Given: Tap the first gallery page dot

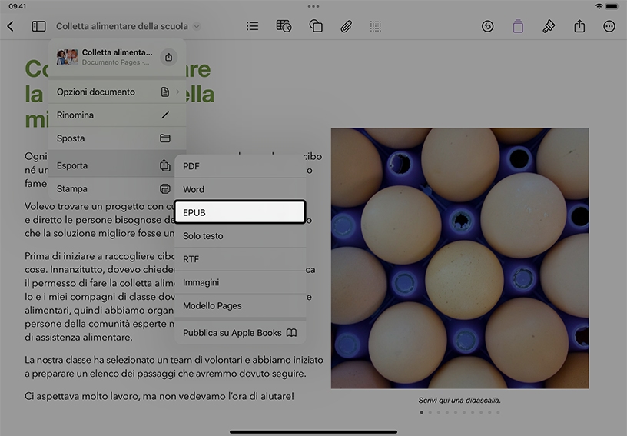Looking at the screenshot, I should pyautogui.click(x=422, y=412).
